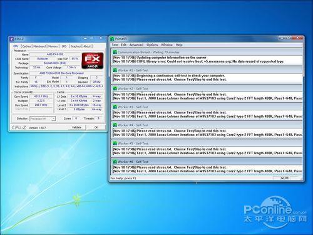Click the Communication thread window icon
Screen dimensions: 313x235
coord(115,52)
